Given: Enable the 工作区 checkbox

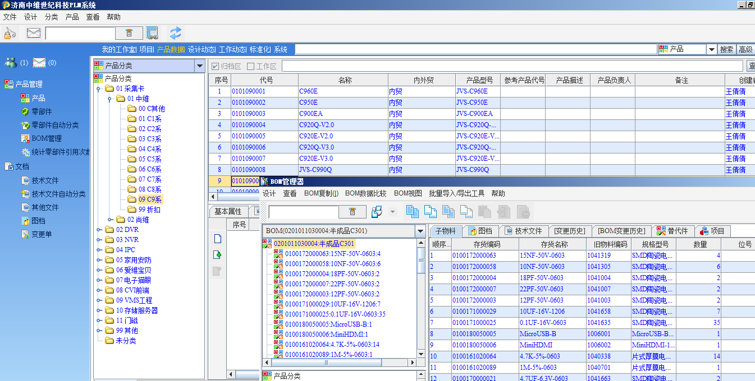Looking at the screenshot, I should pyautogui.click(x=251, y=66).
